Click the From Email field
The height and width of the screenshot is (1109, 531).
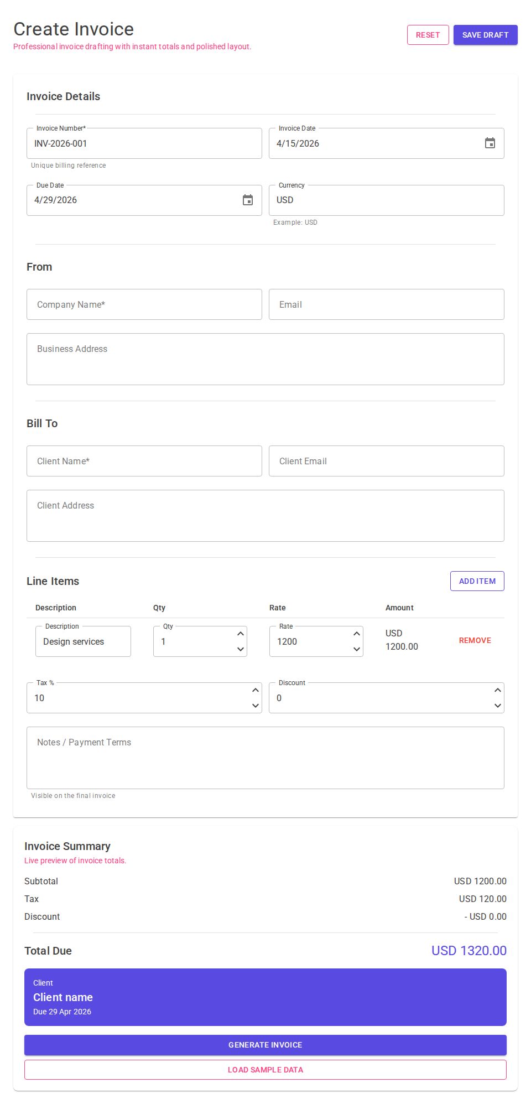point(387,304)
